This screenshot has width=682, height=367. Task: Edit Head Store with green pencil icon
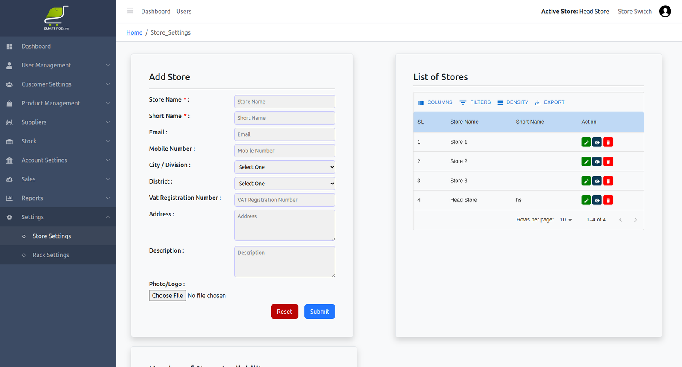(x=586, y=200)
